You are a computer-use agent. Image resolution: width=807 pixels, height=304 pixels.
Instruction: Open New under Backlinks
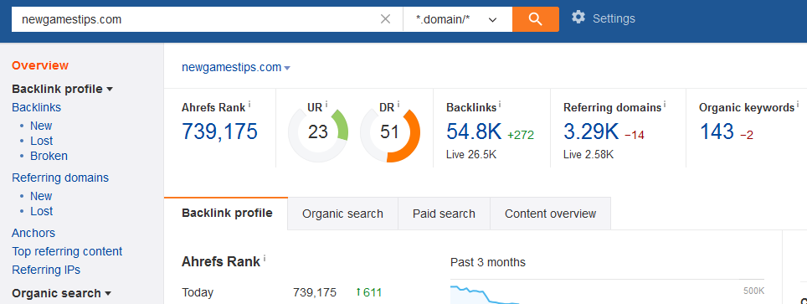pos(41,126)
